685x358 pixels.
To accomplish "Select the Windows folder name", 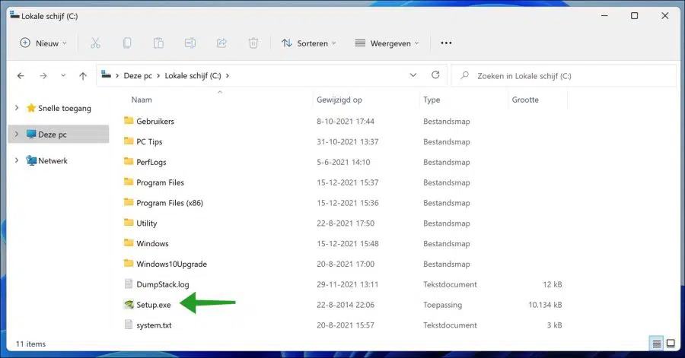I will [152, 244].
